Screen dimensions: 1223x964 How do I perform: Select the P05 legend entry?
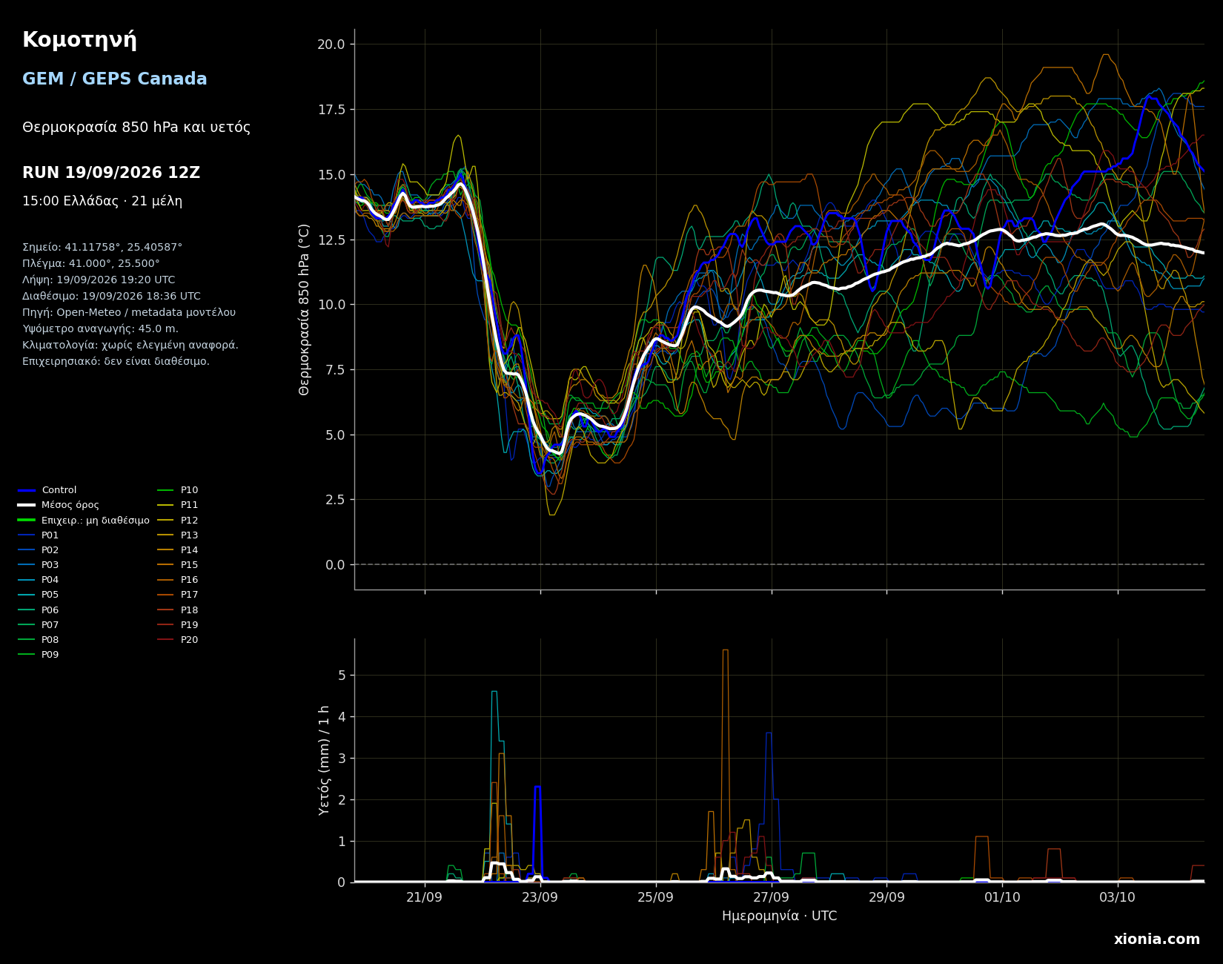click(x=39, y=595)
